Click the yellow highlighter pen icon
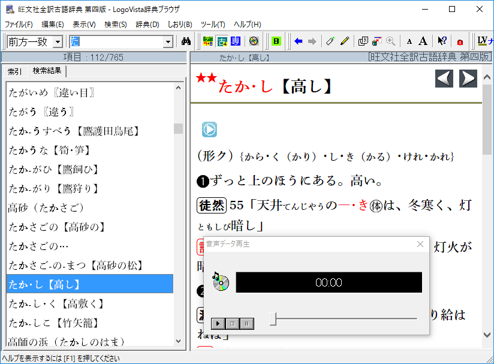The image size is (494, 364). click(345, 41)
